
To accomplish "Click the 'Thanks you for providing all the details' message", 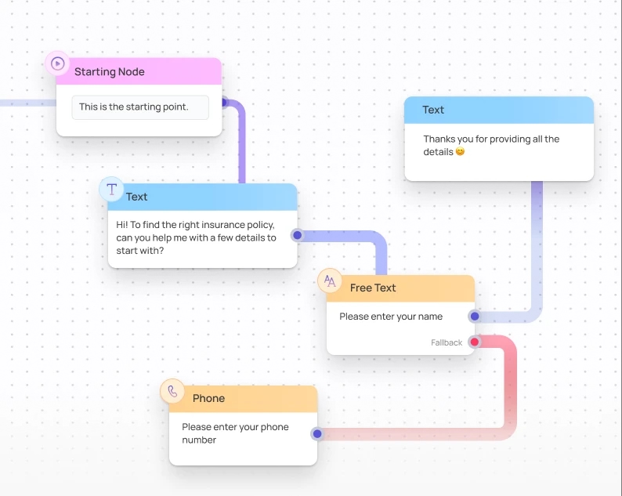I will (491, 145).
